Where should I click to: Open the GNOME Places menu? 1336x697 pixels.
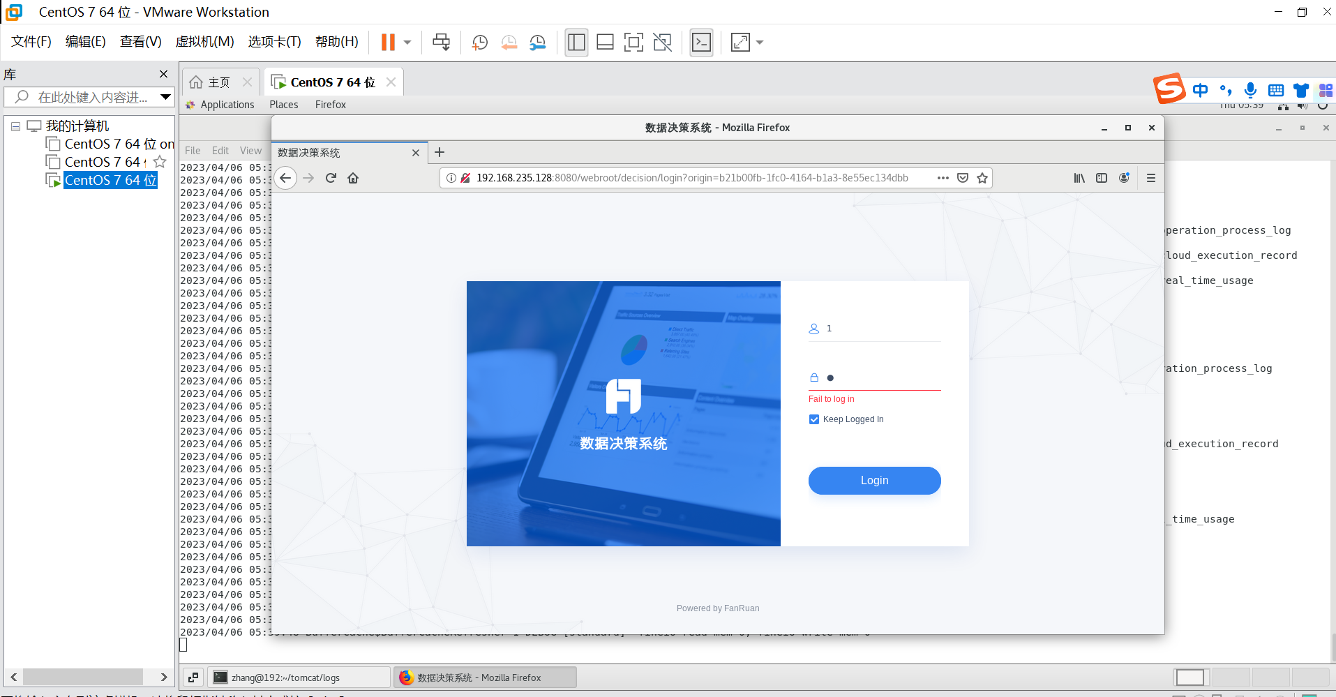(x=284, y=105)
